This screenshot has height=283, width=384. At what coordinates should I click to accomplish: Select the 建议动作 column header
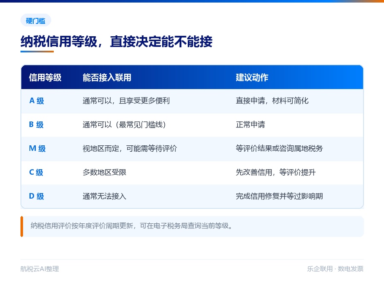(x=252, y=78)
